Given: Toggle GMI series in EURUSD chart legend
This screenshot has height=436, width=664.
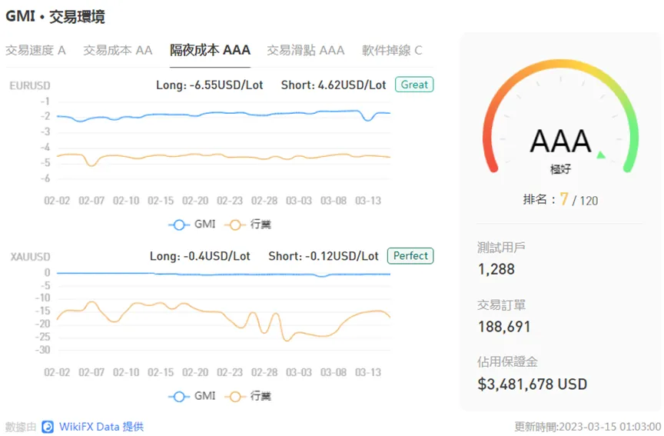Looking at the screenshot, I should pos(192,224).
